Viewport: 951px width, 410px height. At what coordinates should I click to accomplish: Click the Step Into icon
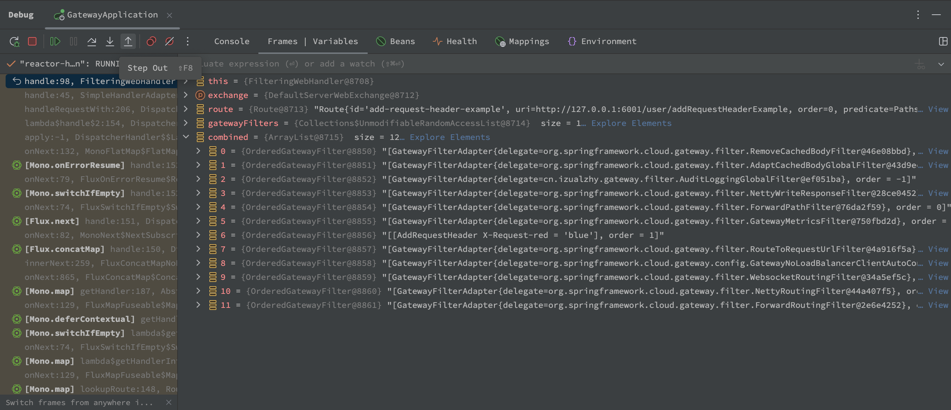[110, 41]
